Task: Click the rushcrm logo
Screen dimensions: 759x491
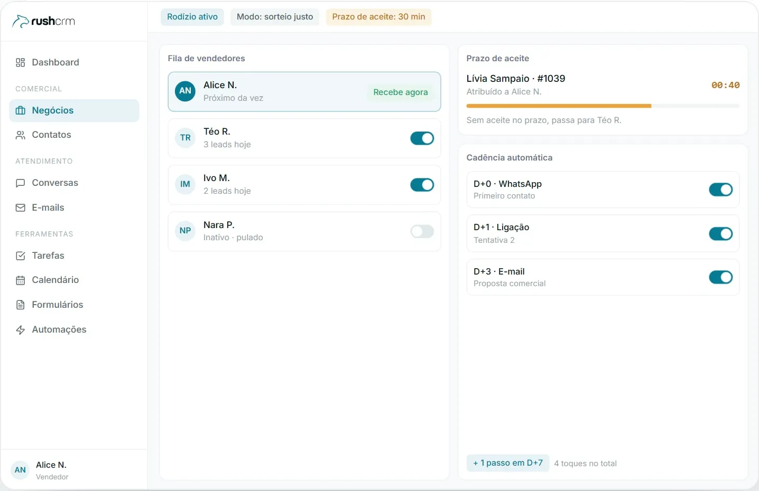Action: (43, 21)
